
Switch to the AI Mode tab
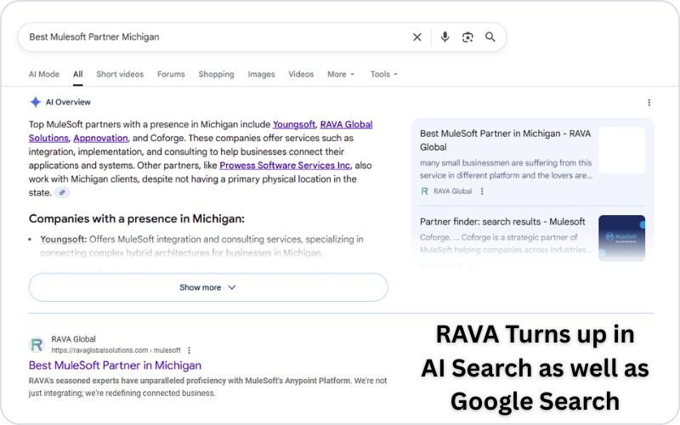(44, 74)
